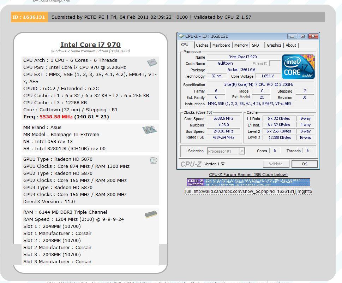This screenshot has width=342, height=283.
Task: Click the text SB : Intel 82801JR (ICH10R) rev 00
Action: tap(64, 149)
